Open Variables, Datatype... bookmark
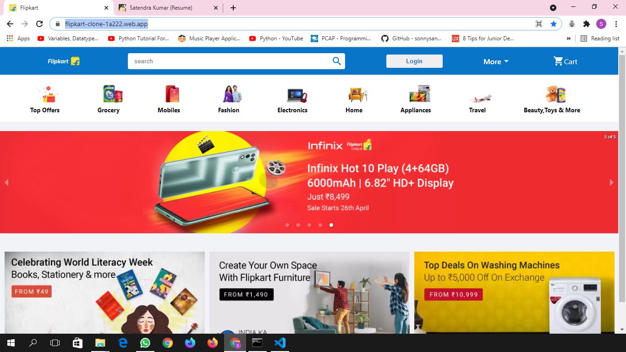This screenshot has height=352, width=626. (x=68, y=38)
